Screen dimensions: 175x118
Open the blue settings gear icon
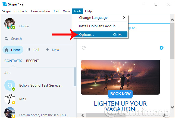pos(162,48)
